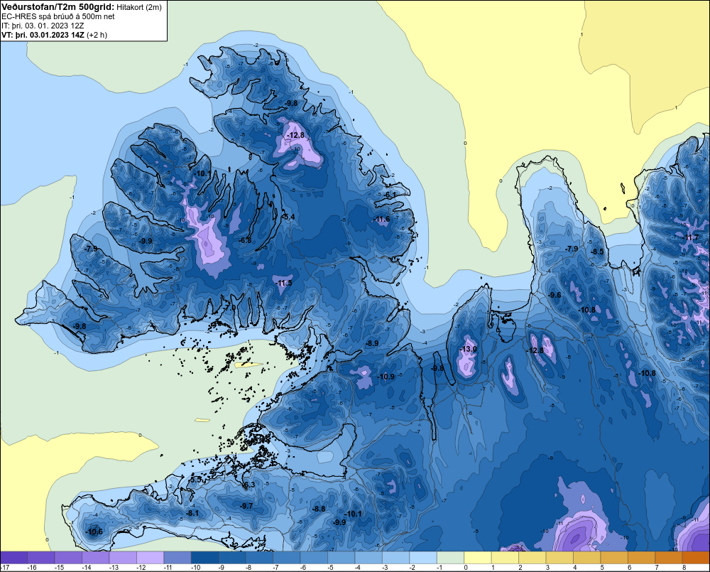Click the 'IT: þri. 03. 01. 2023 12Z' line

click(43, 26)
